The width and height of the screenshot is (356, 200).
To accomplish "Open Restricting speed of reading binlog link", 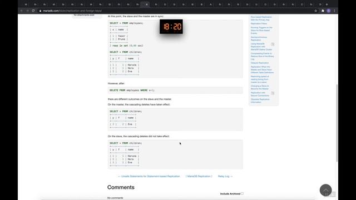I will pos(260,79).
